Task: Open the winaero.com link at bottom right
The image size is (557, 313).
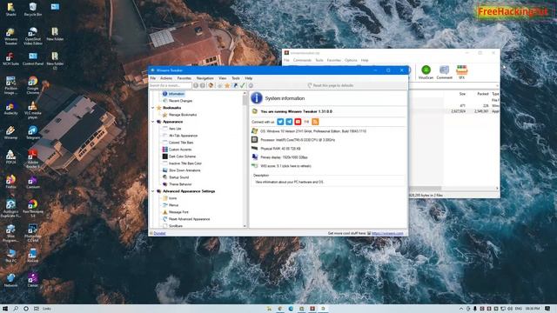Action: tap(387, 233)
